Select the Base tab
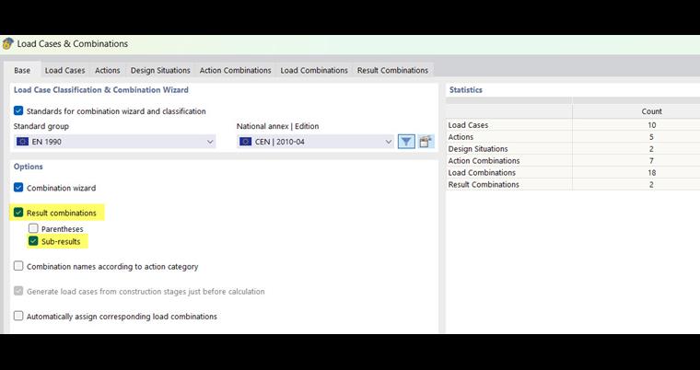 pos(22,70)
